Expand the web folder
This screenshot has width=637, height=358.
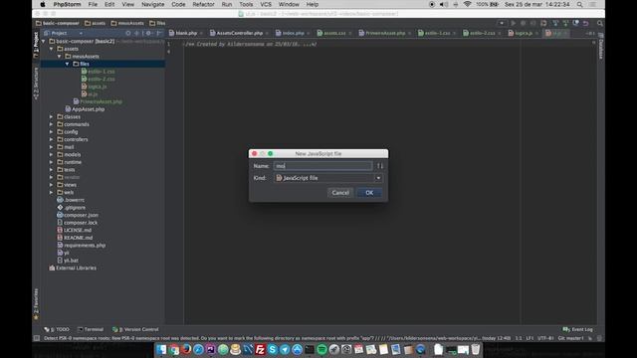tap(51, 192)
